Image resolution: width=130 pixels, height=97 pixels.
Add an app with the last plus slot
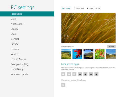point(96,75)
